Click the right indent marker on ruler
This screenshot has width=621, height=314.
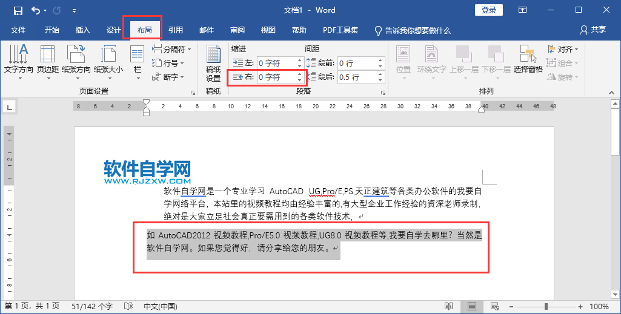point(481,109)
